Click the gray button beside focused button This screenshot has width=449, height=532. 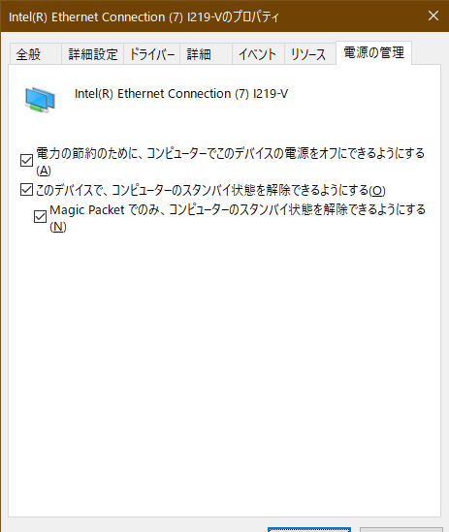coord(401,530)
